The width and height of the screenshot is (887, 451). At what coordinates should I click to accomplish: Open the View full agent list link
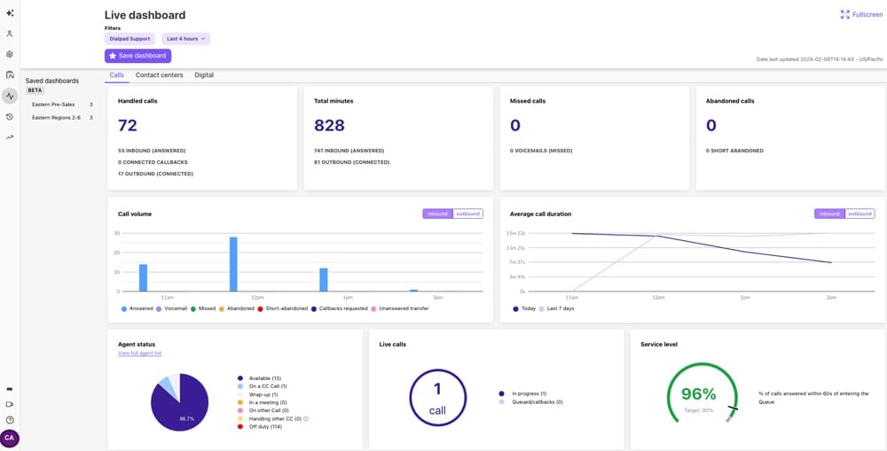[140, 354]
